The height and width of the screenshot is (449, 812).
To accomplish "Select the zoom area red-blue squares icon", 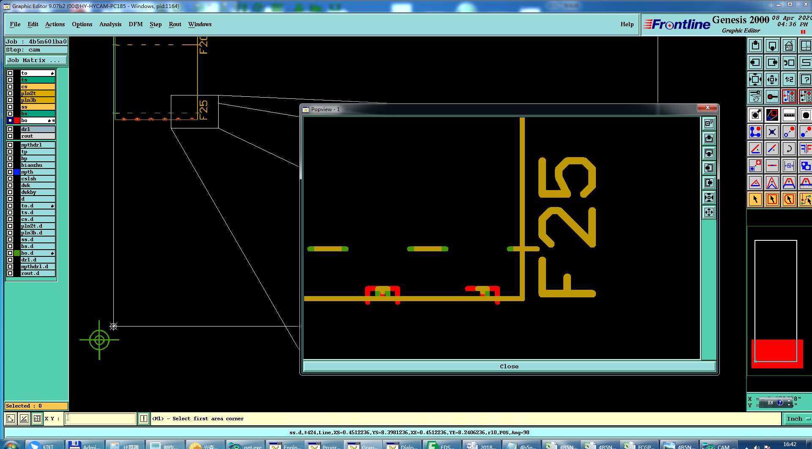I will tap(772, 115).
